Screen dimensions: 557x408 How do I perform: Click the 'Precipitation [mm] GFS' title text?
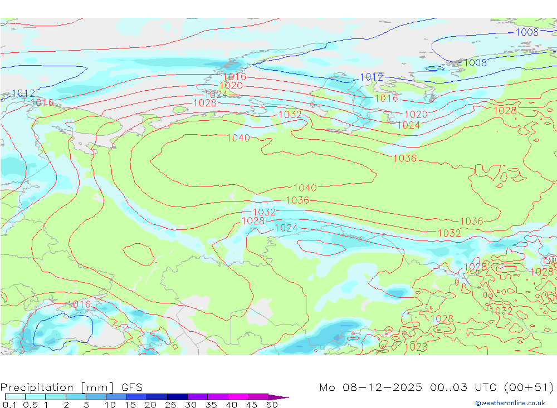pyautogui.click(x=71, y=387)
